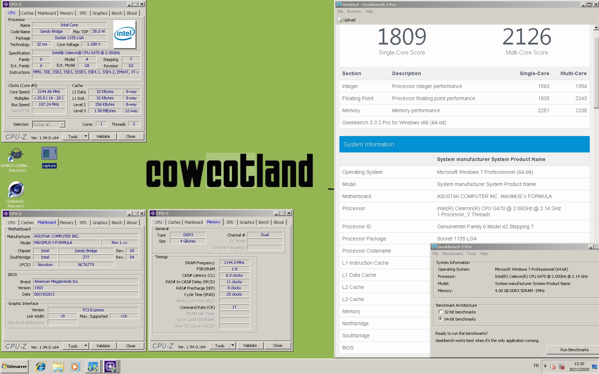This screenshot has height=374, width=599.
Task: Switch to CPU-Z taskbar button
Action: [x=110, y=366]
